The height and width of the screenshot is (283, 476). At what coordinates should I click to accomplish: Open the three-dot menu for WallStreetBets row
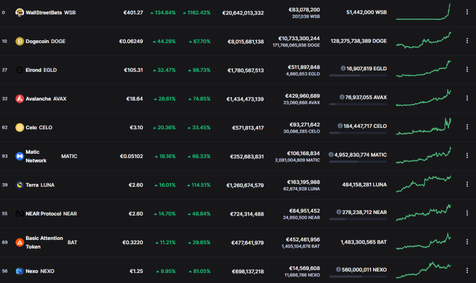467,12
